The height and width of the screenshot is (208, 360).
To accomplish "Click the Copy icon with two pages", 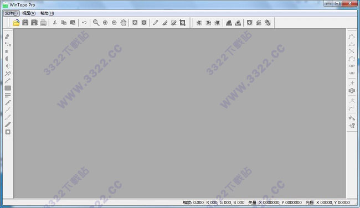I will point(64,23).
